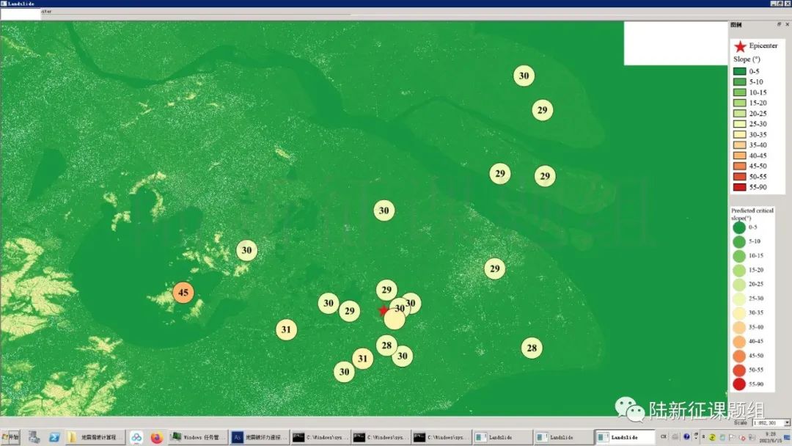This screenshot has width=792, height=446.
Task: Click the Epicenter star in the legend
Action: click(x=740, y=46)
